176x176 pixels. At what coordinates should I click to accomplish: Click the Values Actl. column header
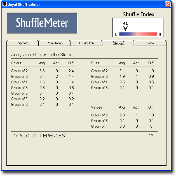click(x=137, y=107)
